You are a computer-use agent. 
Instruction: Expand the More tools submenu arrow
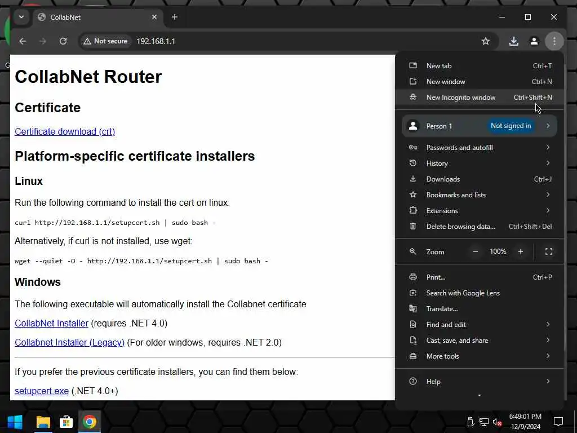pyautogui.click(x=548, y=356)
